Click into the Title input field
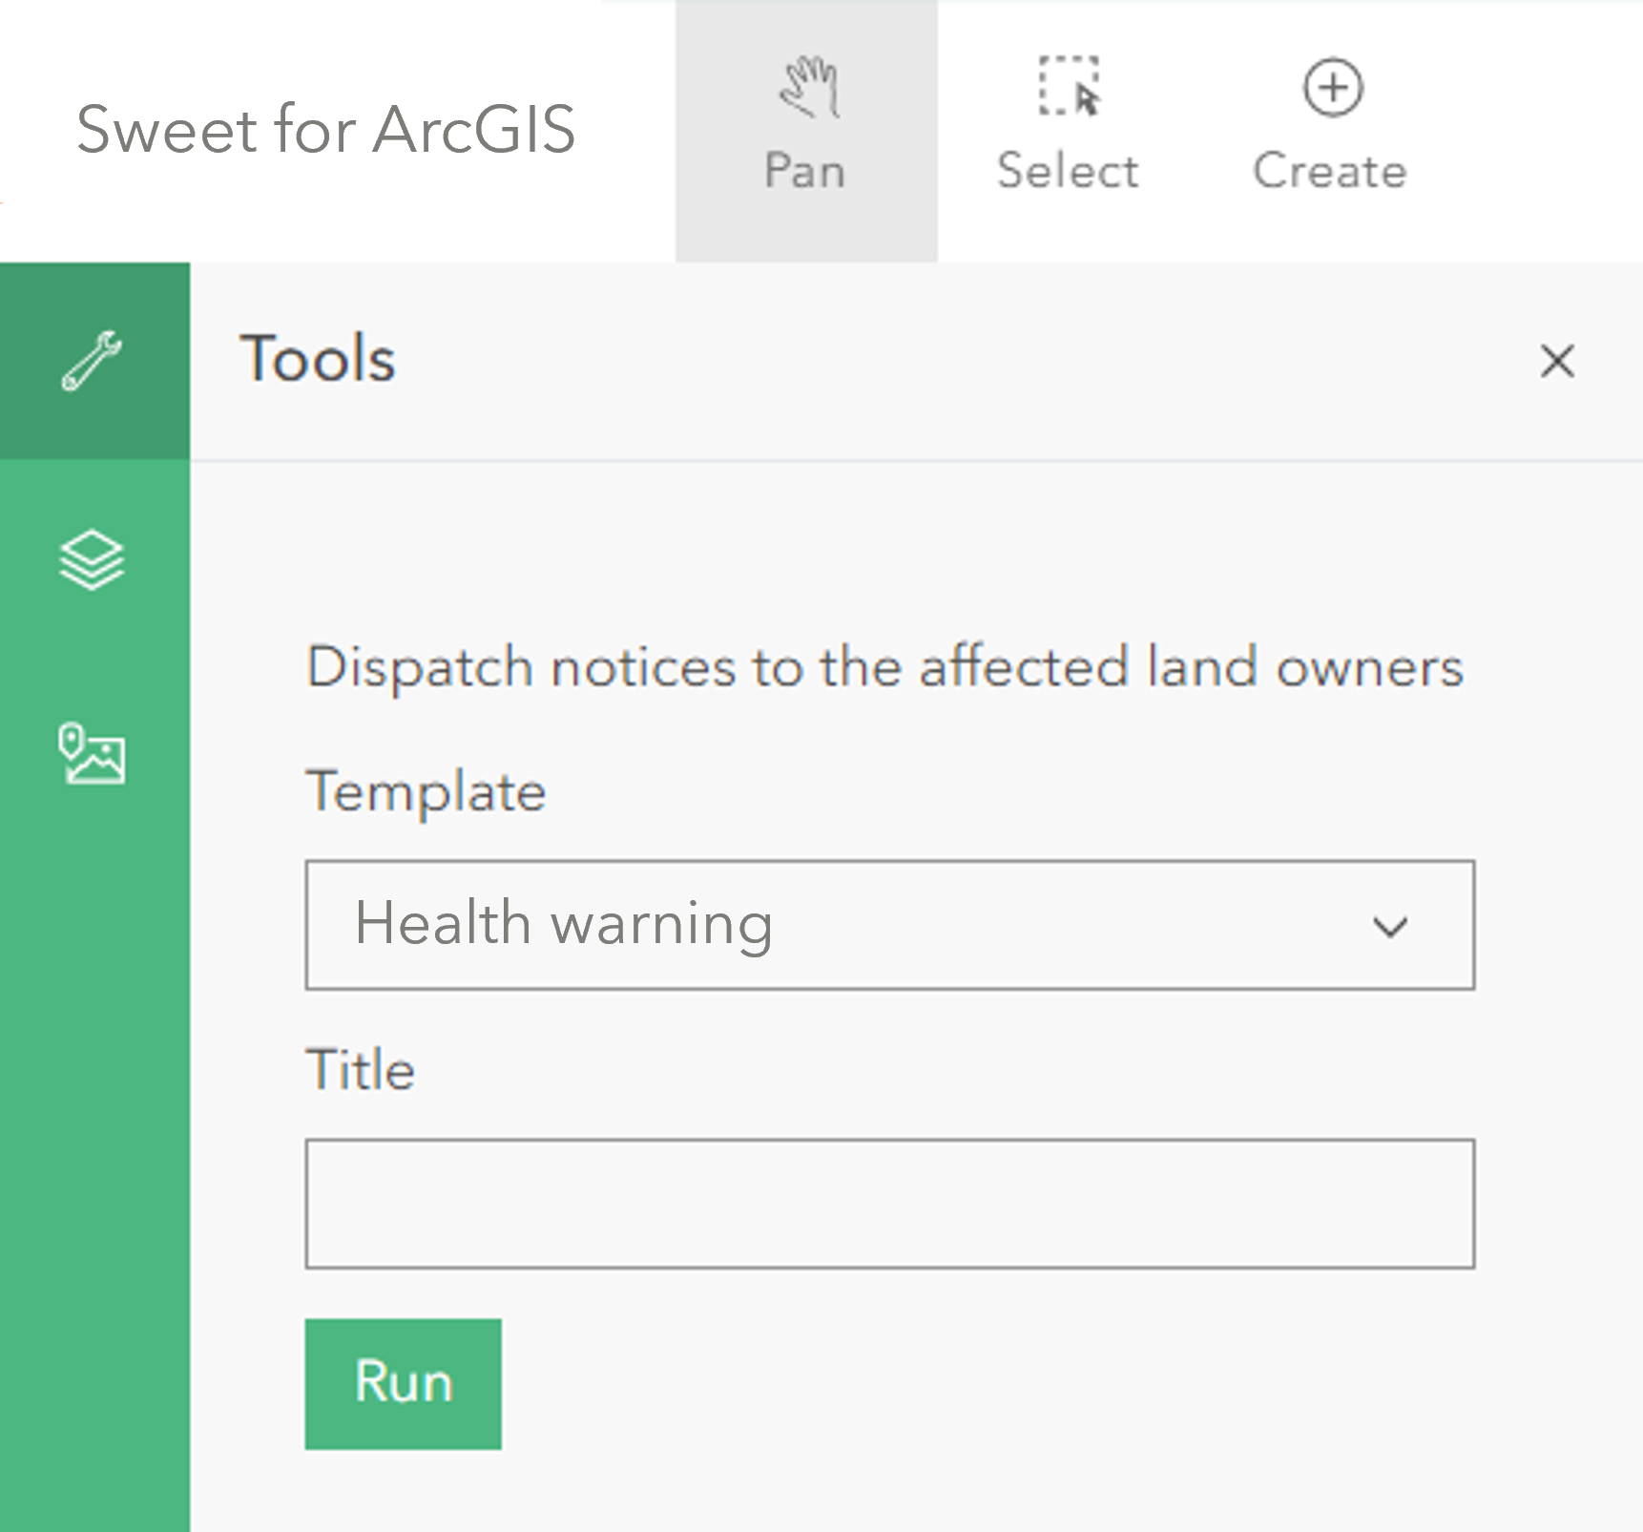 (x=890, y=1203)
